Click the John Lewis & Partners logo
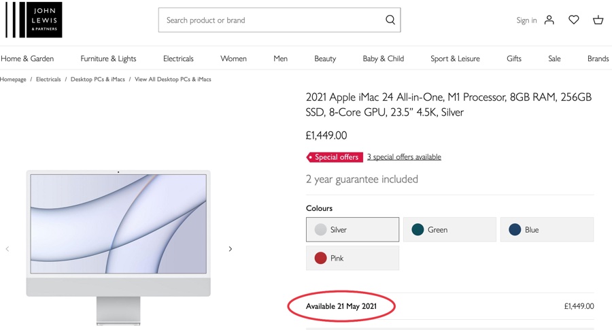Image resolution: width=612 pixels, height=330 pixels. tap(34, 20)
